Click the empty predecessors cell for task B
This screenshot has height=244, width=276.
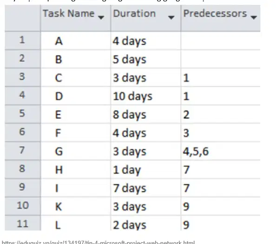(x=221, y=59)
